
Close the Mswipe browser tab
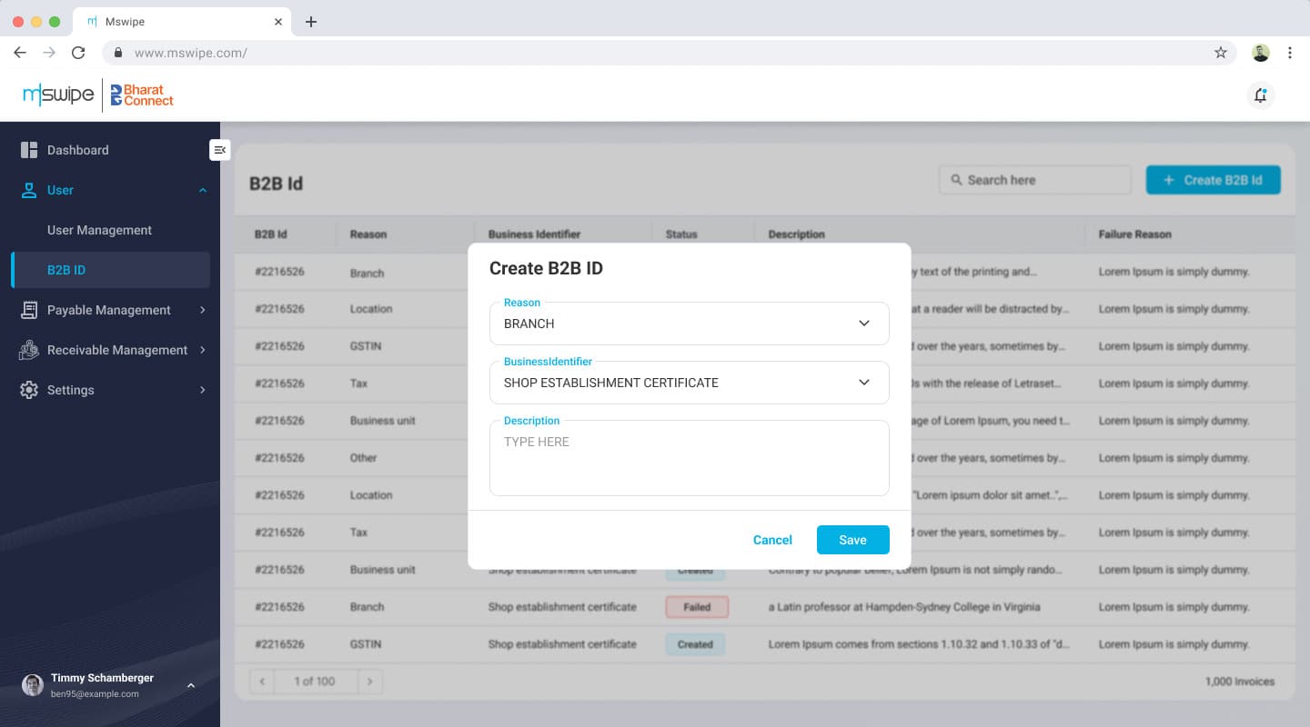click(x=279, y=22)
